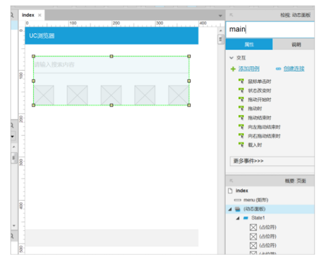
Task: Collapse the 交互 section chevron
Action: click(x=231, y=58)
